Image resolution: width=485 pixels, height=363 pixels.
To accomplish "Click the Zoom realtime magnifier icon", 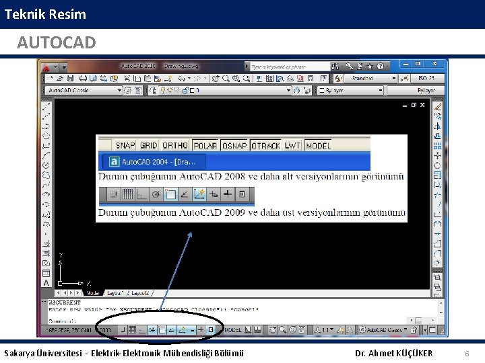I will [226, 79].
